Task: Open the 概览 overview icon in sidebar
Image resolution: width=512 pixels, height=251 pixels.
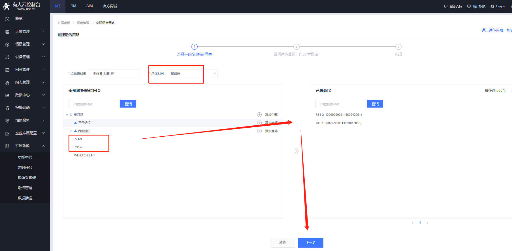Action: click(x=7, y=19)
